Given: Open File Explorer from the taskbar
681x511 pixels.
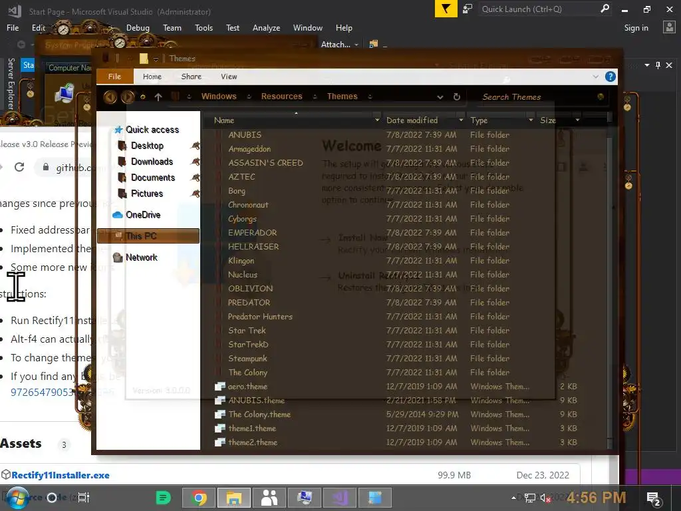Looking at the screenshot, I should (x=234, y=498).
